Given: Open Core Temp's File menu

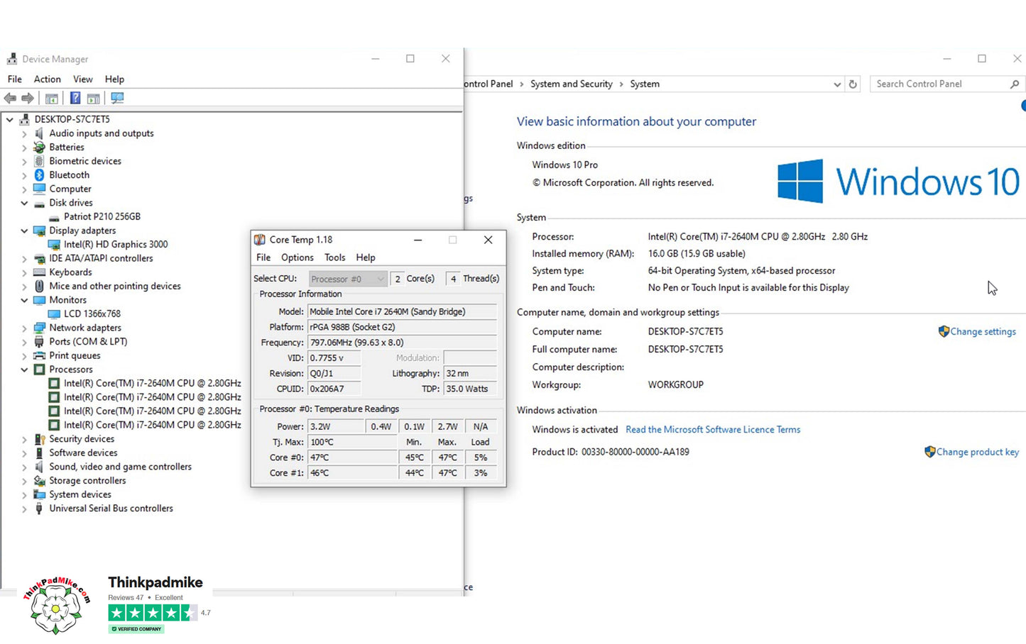Looking at the screenshot, I should [x=263, y=257].
